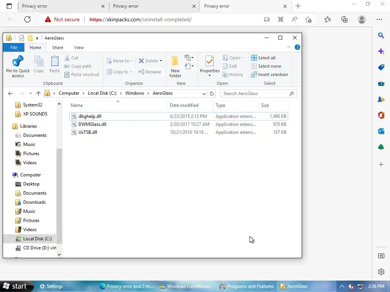The width and height of the screenshot is (390, 292).
Task: Reload the Edge browser page
Action: [27, 19]
